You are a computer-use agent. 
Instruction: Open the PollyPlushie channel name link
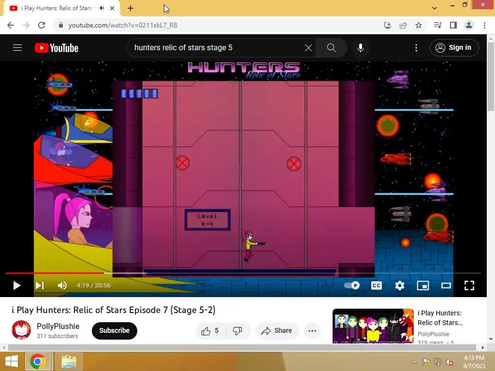[x=58, y=326]
